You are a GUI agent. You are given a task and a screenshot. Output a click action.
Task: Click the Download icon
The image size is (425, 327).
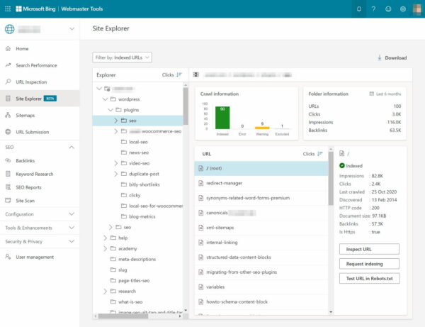pyautogui.click(x=380, y=57)
